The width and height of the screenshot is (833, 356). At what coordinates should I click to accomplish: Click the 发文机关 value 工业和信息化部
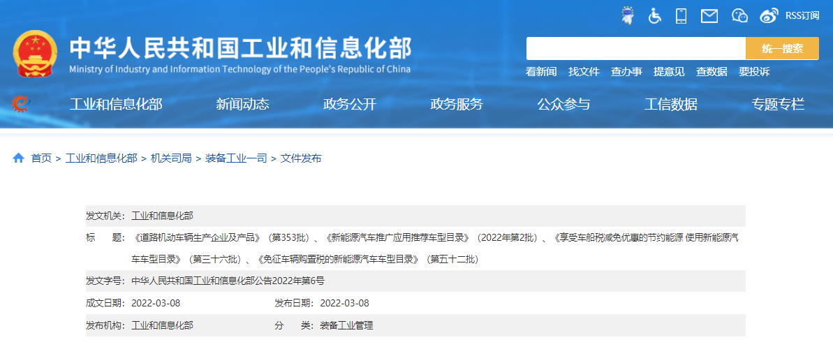pyautogui.click(x=163, y=216)
